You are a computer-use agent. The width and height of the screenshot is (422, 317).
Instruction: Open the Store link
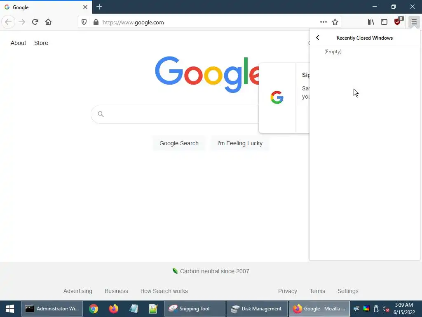tap(41, 43)
